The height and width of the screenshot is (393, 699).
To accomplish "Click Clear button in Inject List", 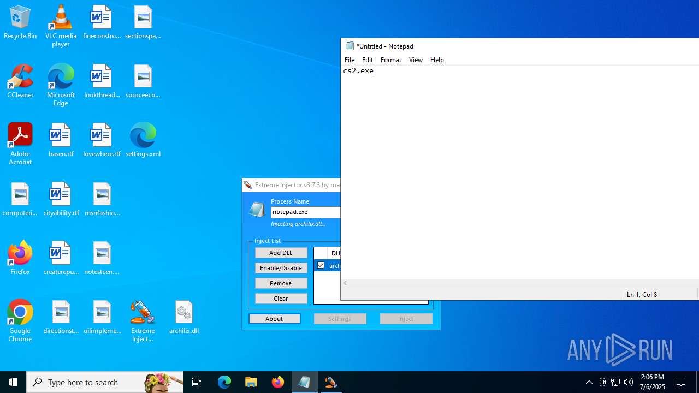I will [x=281, y=299].
